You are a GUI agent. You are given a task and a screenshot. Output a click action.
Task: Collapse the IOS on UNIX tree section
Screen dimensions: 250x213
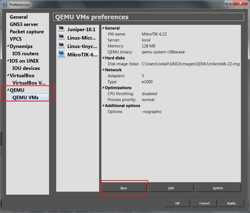pyautogui.click(x=8, y=60)
